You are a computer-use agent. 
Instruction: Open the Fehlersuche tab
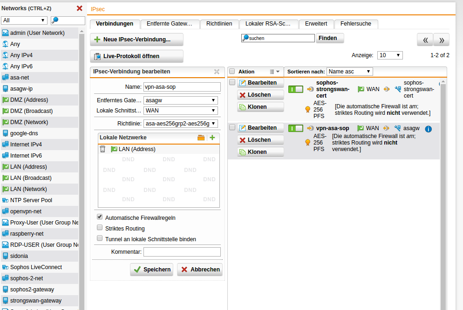tap(356, 24)
